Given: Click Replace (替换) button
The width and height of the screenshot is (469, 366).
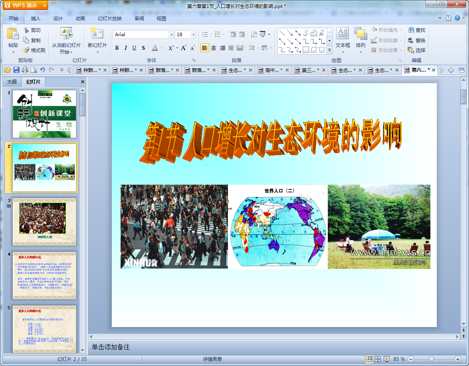Looking at the screenshot, I should point(416,40).
